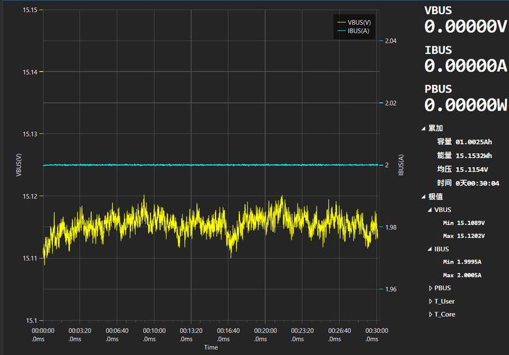Collapse the IBUS min/max group

click(x=430, y=249)
